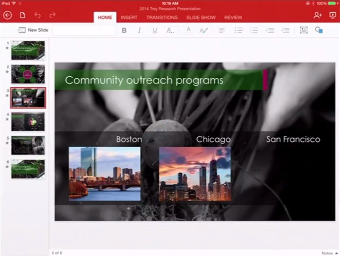Insert a text box using toolbar icon
The height and width of the screenshot is (256, 340).
click(x=303, y=30)
